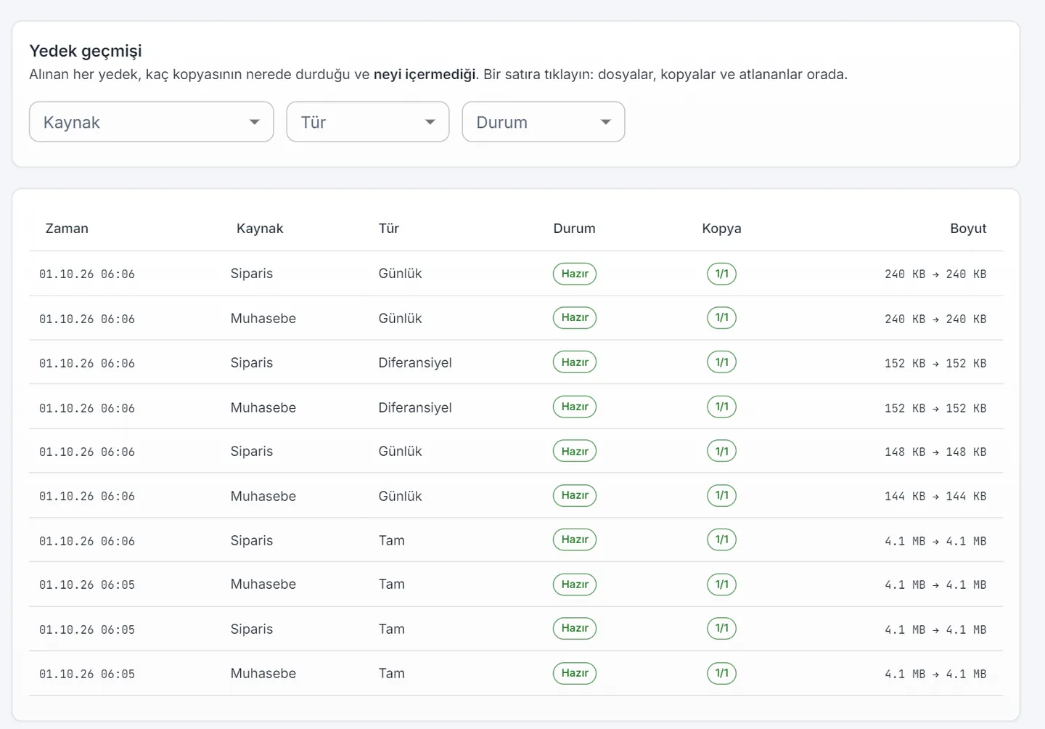Click the Kaynak column header in the table
Image resolution: width=1045 pixels, height=729 pixels.
click(x=260, y=229)
